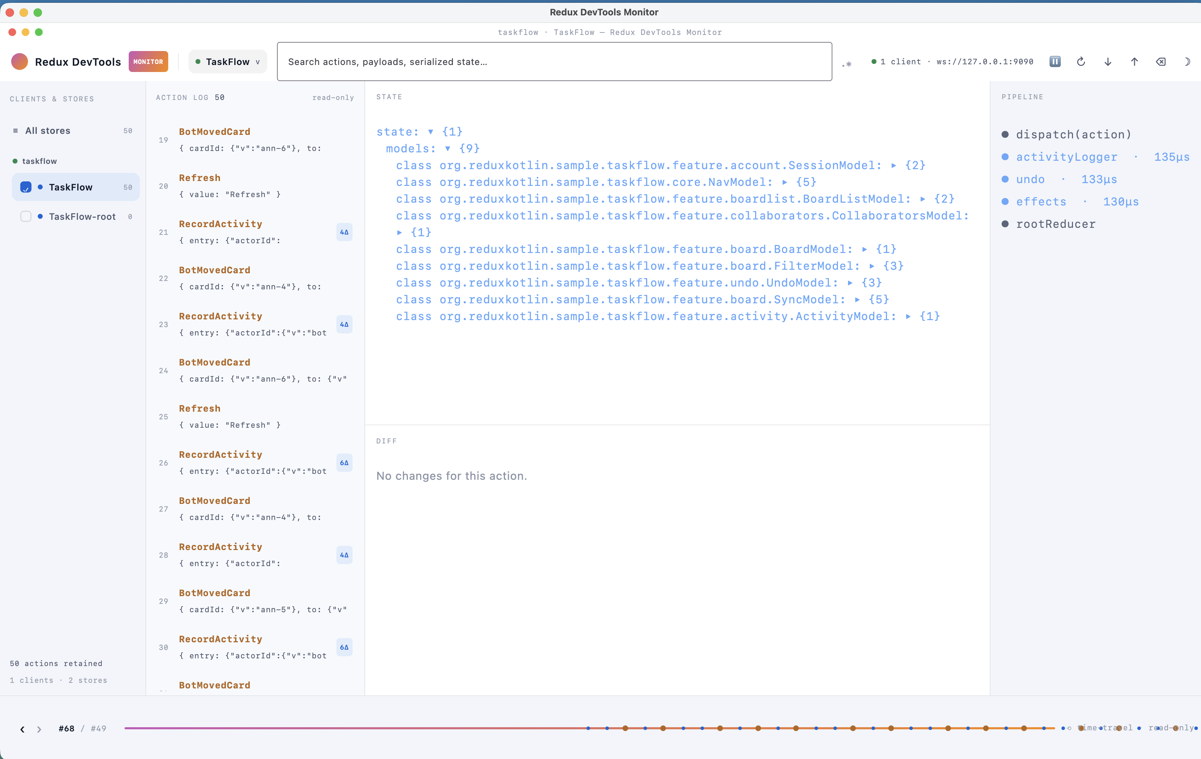The height and width of the screenshot is (759, 1201).
Task: Select action 25 Refresh
Action: 255,417
